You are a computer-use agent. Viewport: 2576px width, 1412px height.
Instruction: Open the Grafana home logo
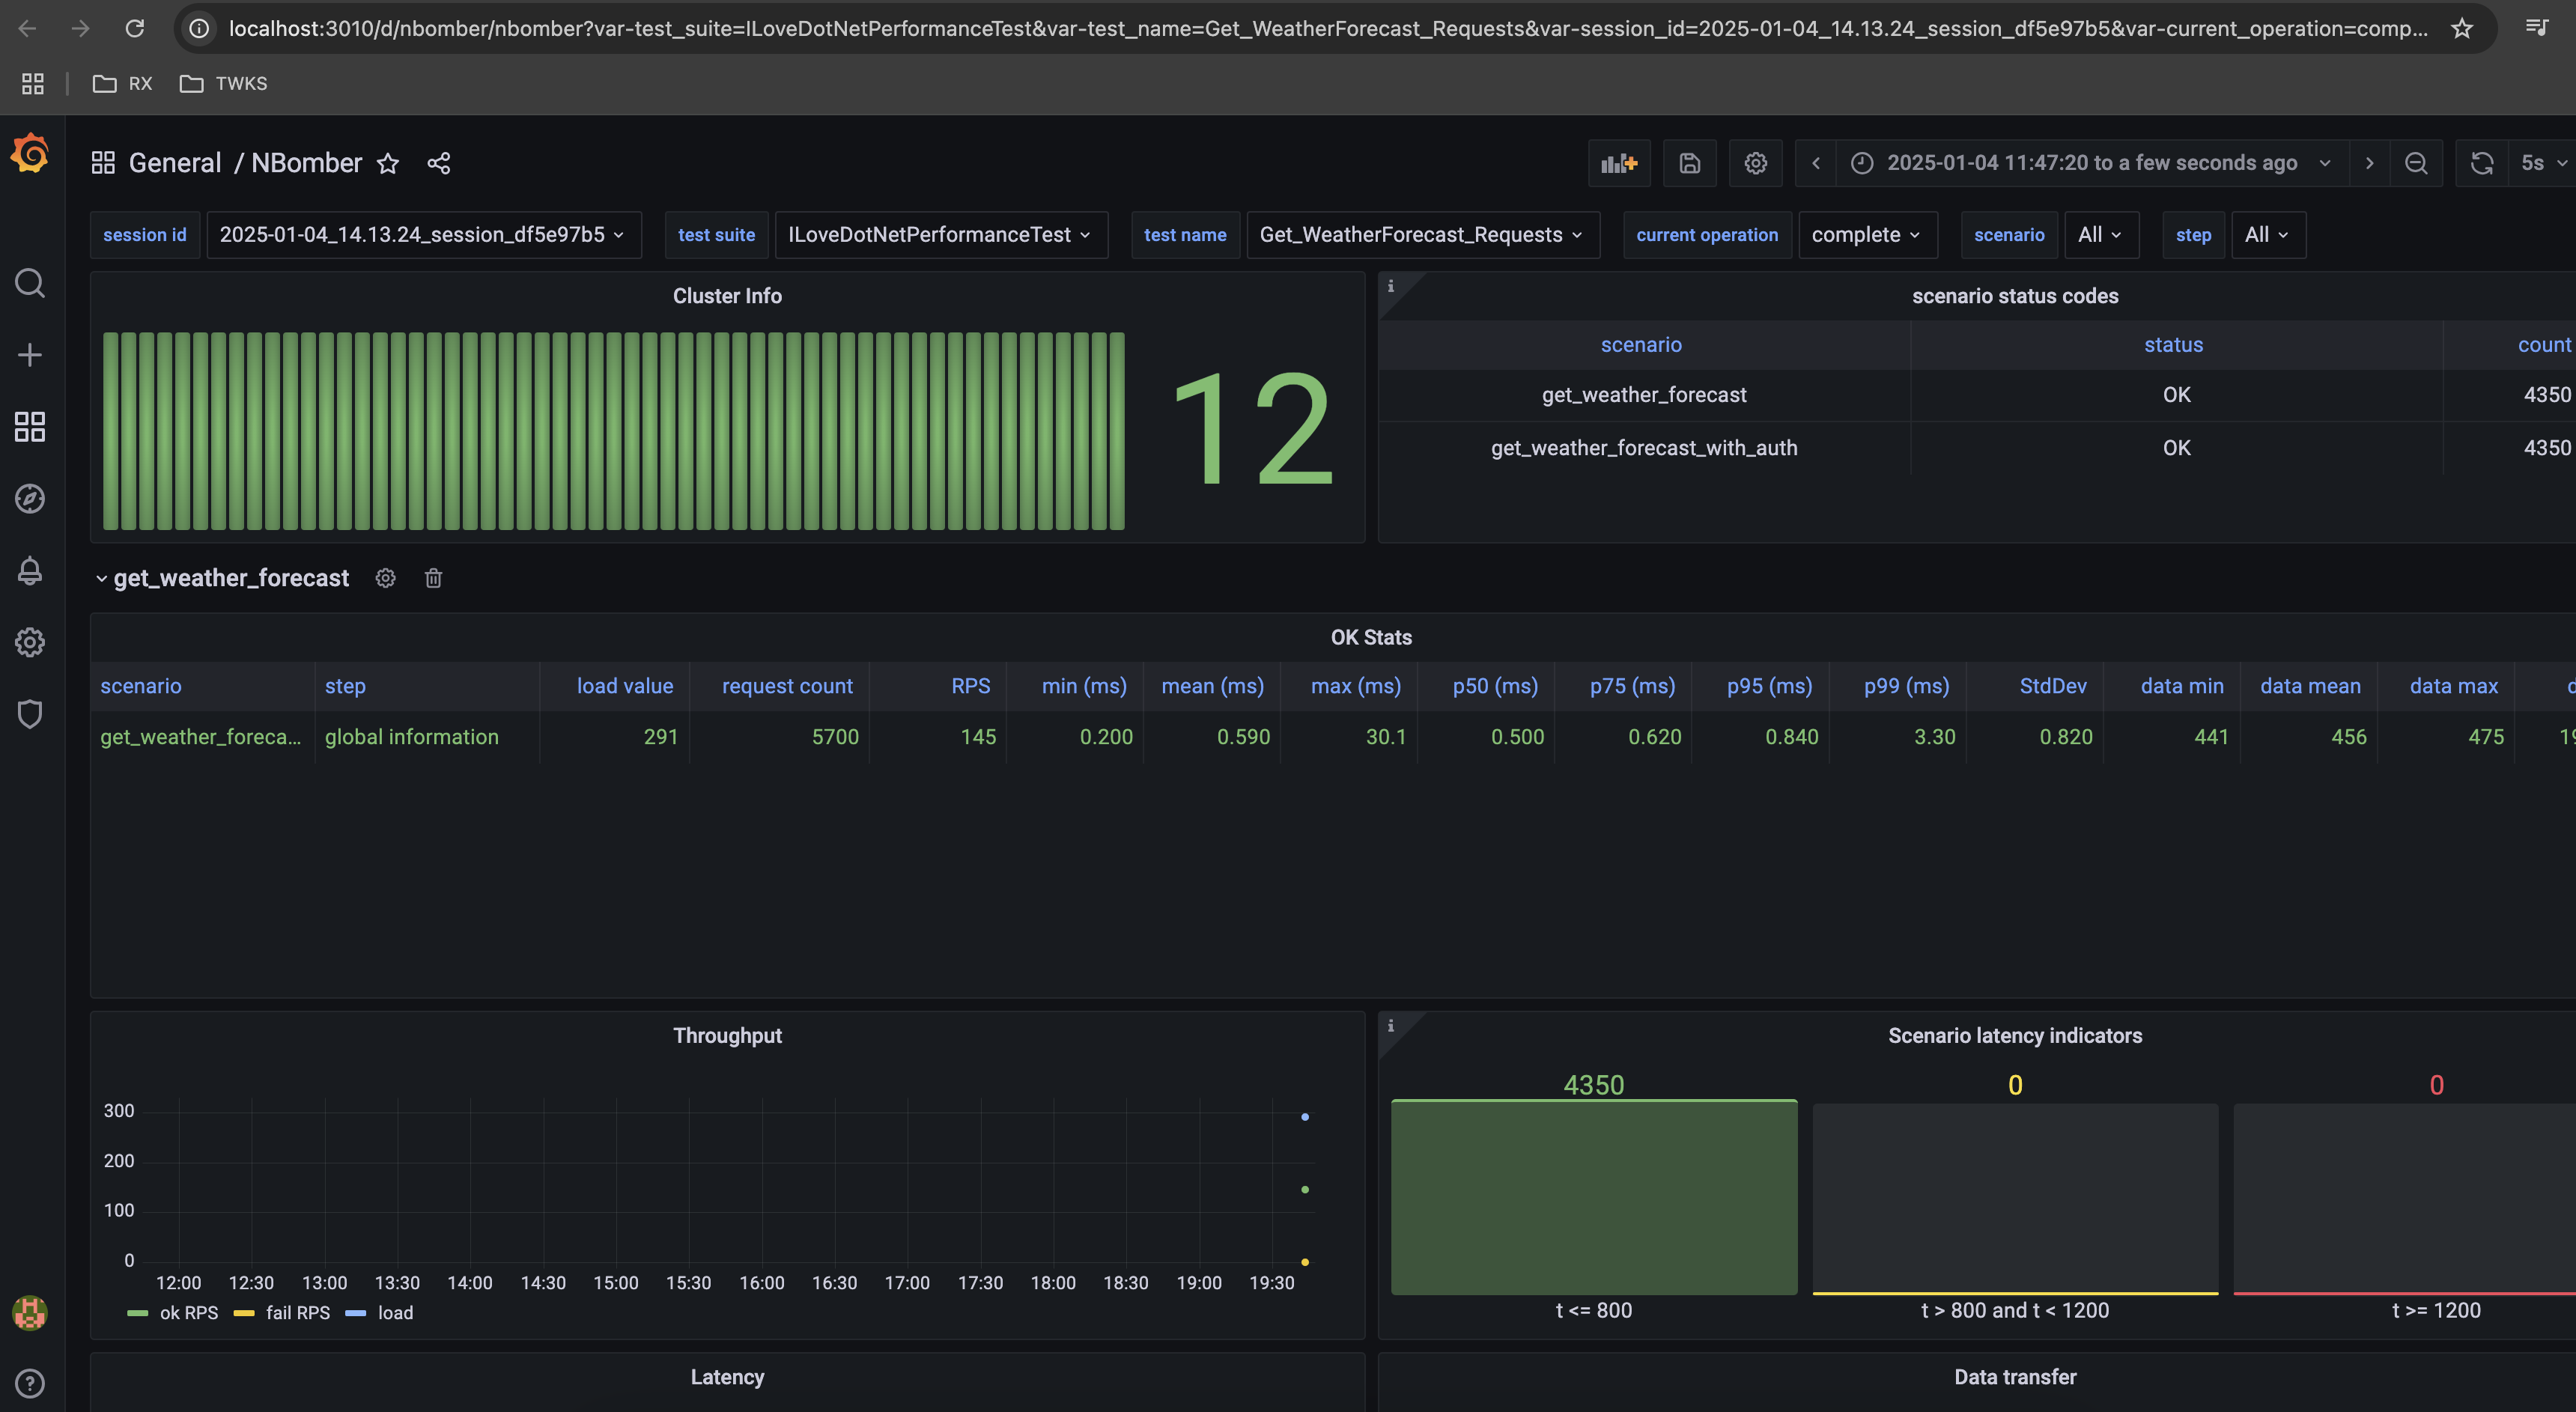tap(30, 154)
